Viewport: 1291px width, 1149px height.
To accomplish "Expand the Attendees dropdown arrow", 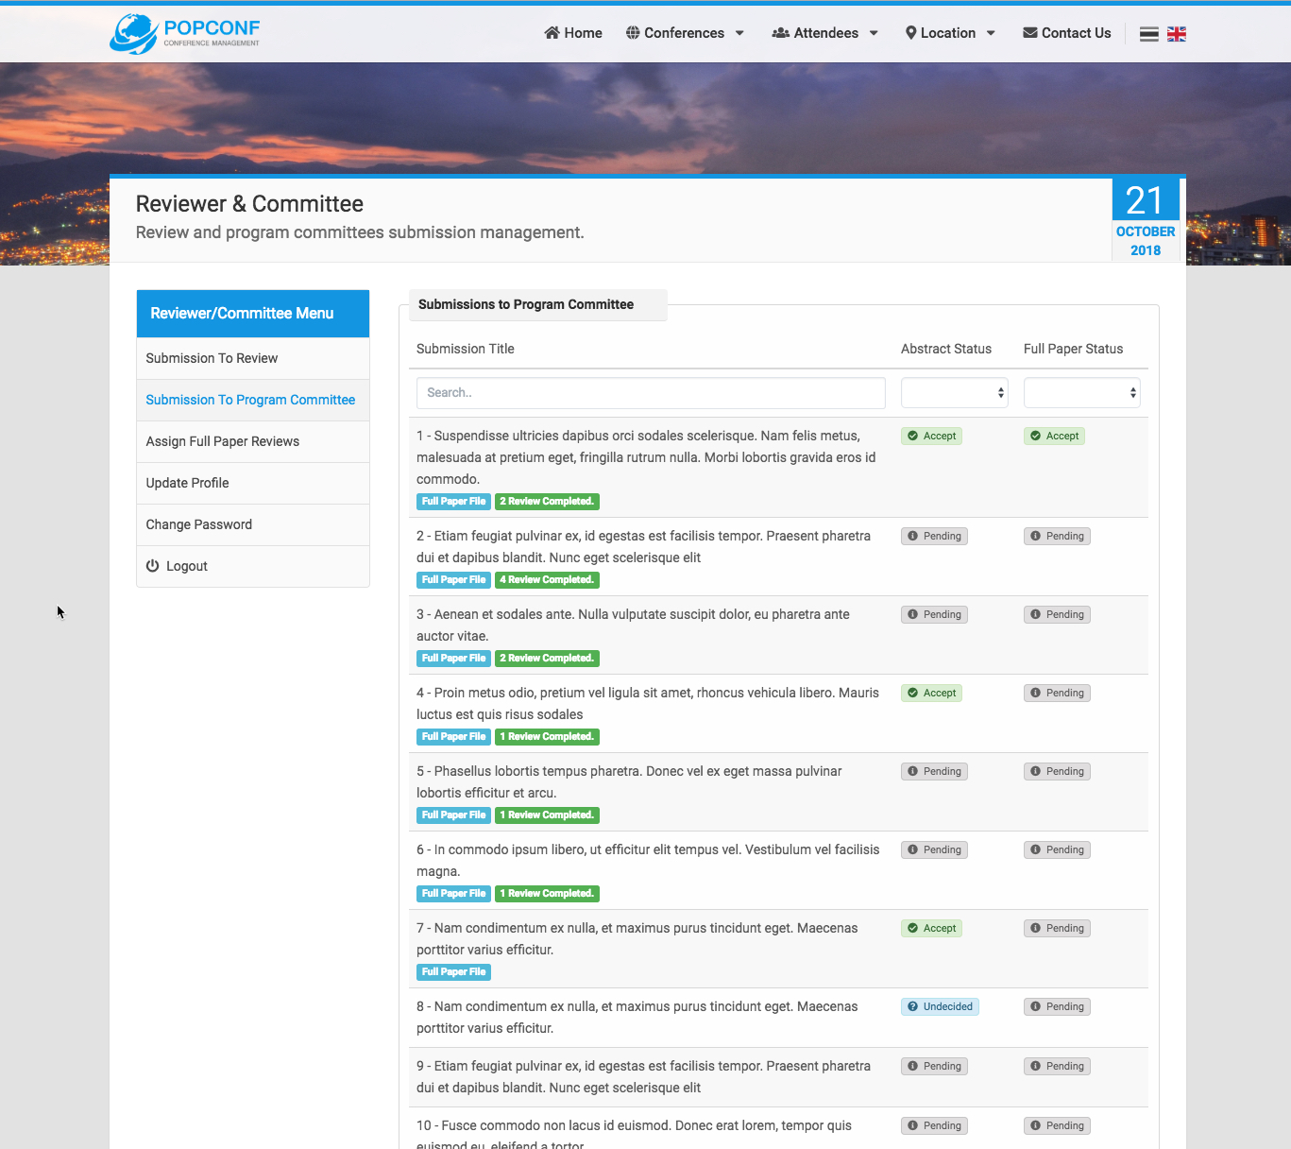I will point(874,33).
